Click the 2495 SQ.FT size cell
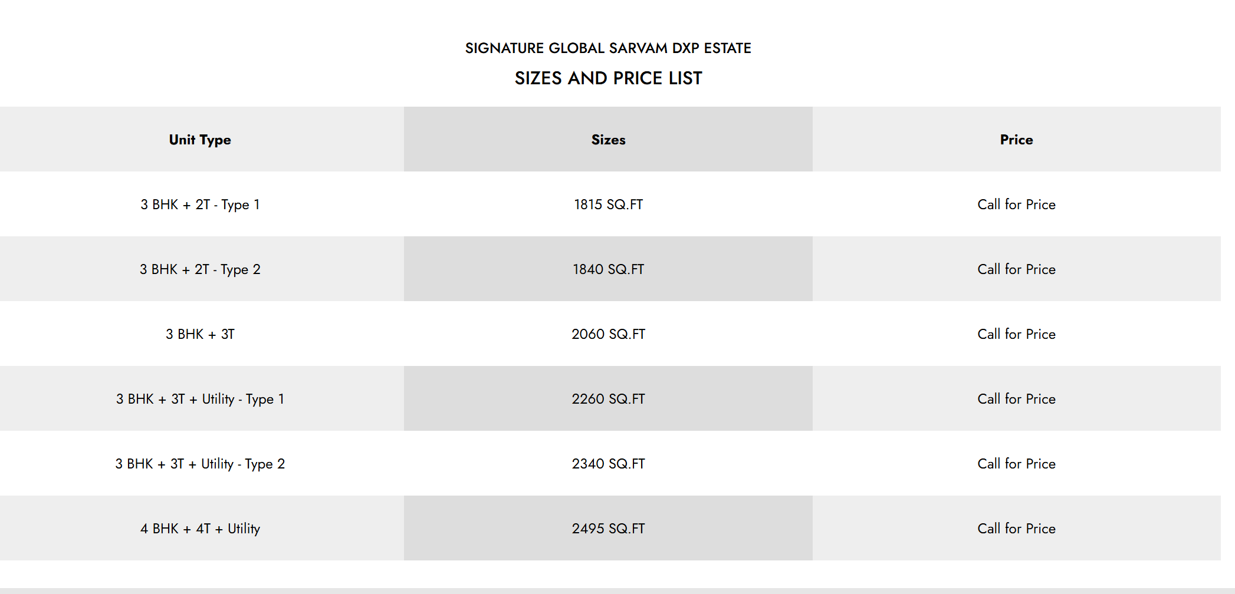The image size is (1235, 594). (x=608, y=529)
